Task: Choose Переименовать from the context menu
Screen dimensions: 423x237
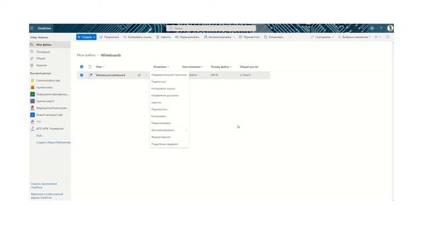Action: click(169, 123)
